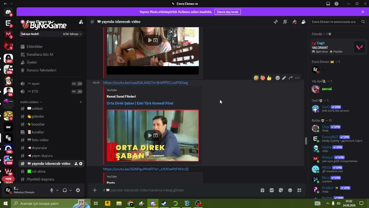Viewport: 369px width, 208px height.
Task: Open Etkinlik settings gear in member list
Action: tap(330, 34)
